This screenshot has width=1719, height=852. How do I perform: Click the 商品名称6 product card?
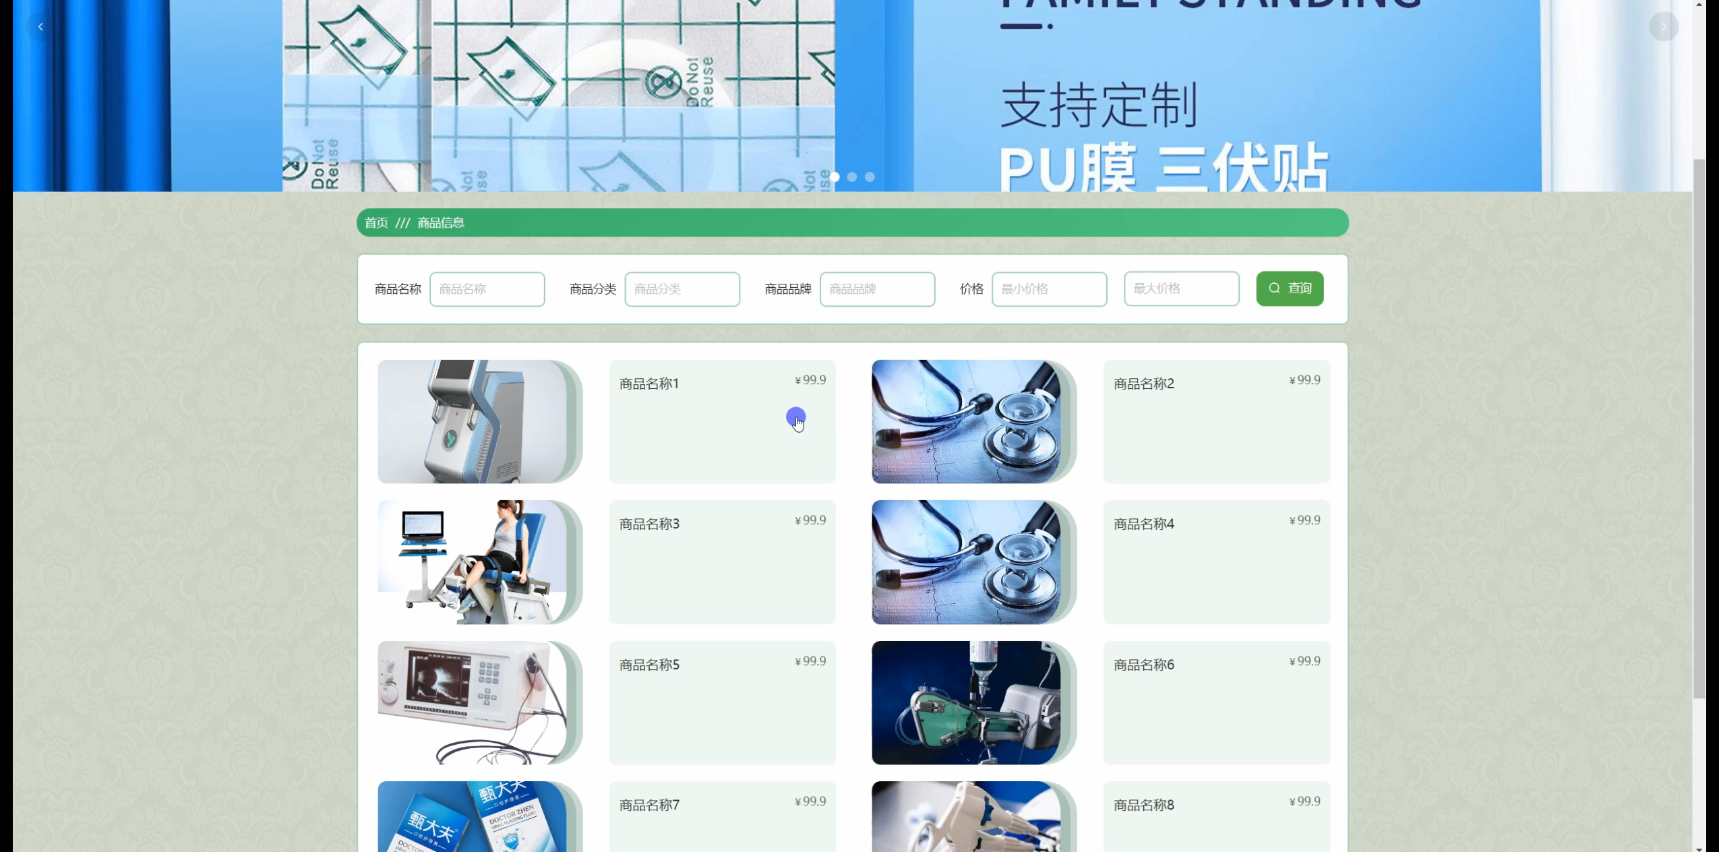1216,702
